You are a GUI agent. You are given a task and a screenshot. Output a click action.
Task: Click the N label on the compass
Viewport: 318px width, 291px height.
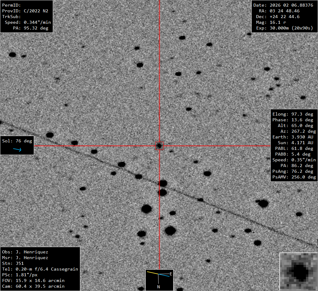(158, 287)
